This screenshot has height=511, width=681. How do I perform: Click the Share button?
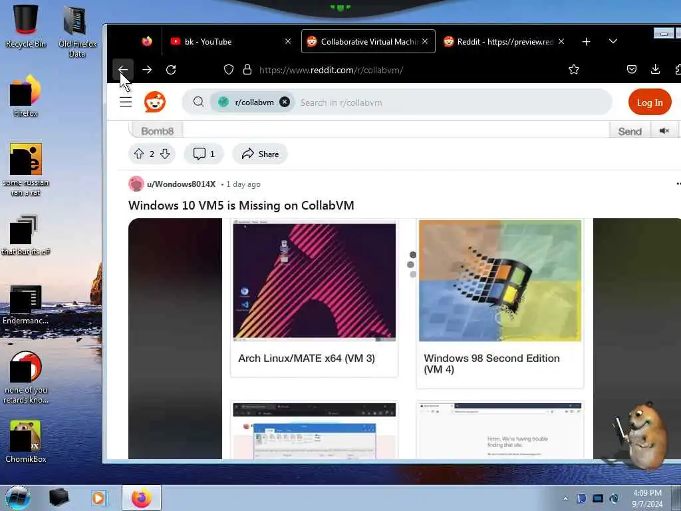point(260,154)
